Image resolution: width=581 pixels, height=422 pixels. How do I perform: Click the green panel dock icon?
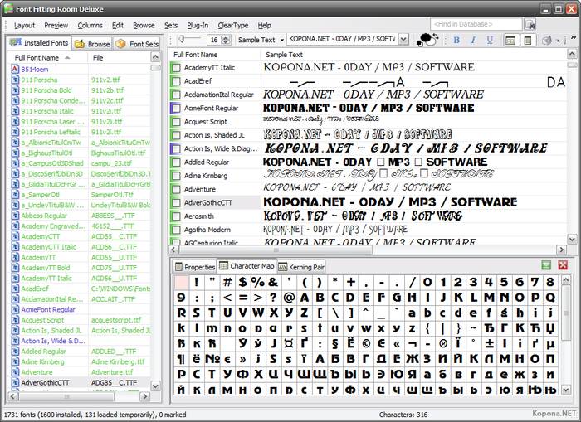pyautogui.click(x=546, y=265)
